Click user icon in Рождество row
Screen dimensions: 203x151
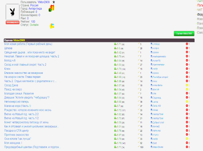pos(151,110)
